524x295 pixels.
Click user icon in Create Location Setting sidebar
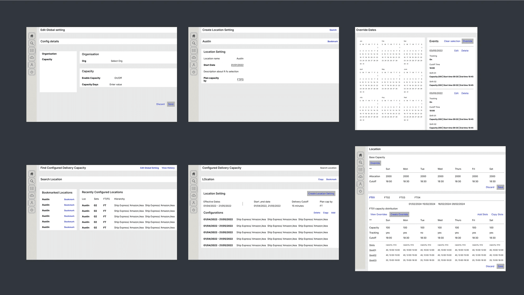coord(194,65)
